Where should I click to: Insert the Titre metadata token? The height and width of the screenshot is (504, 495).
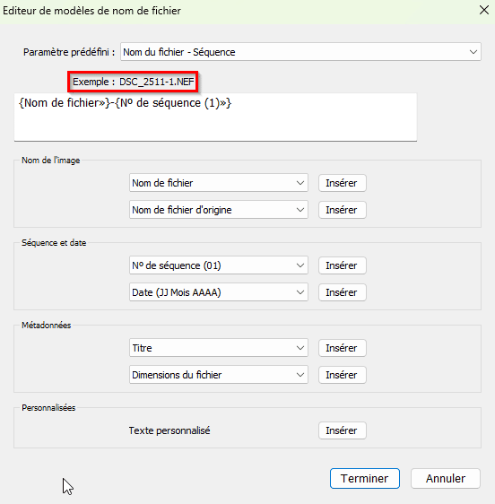(342, 348)
